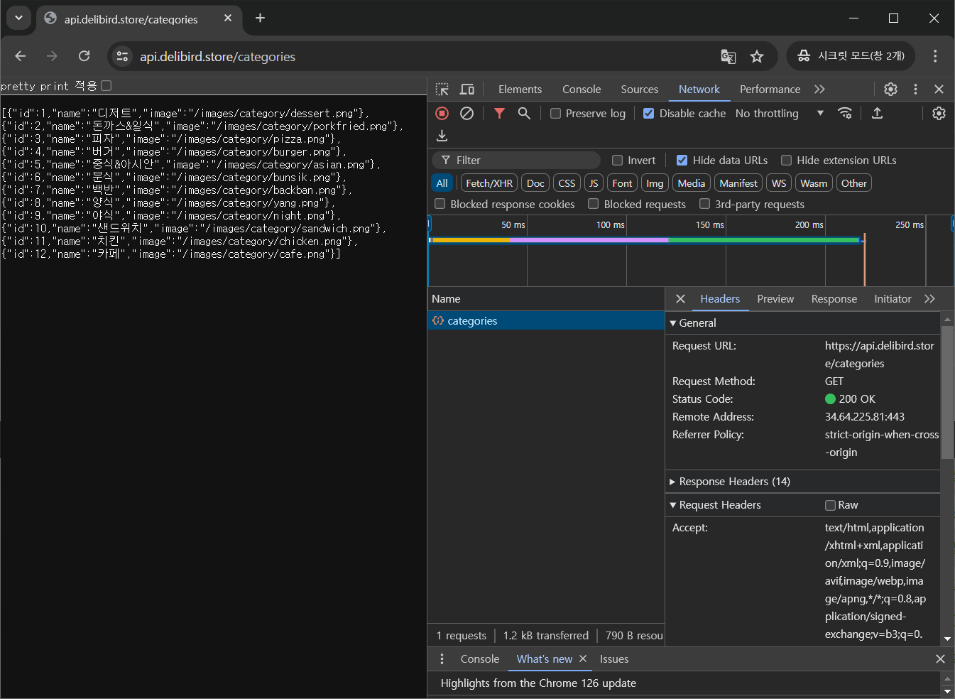Click the red filter funnel icon
Screen dimensions: 955x699
tap(499, 114)
